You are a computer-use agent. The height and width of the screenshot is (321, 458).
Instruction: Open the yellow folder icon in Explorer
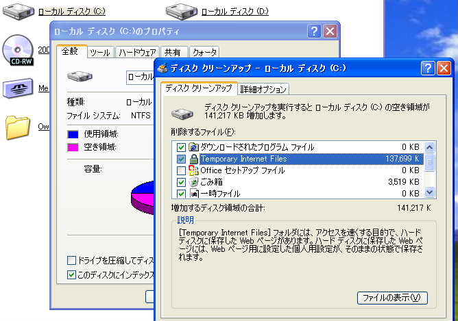click(18, 127)
